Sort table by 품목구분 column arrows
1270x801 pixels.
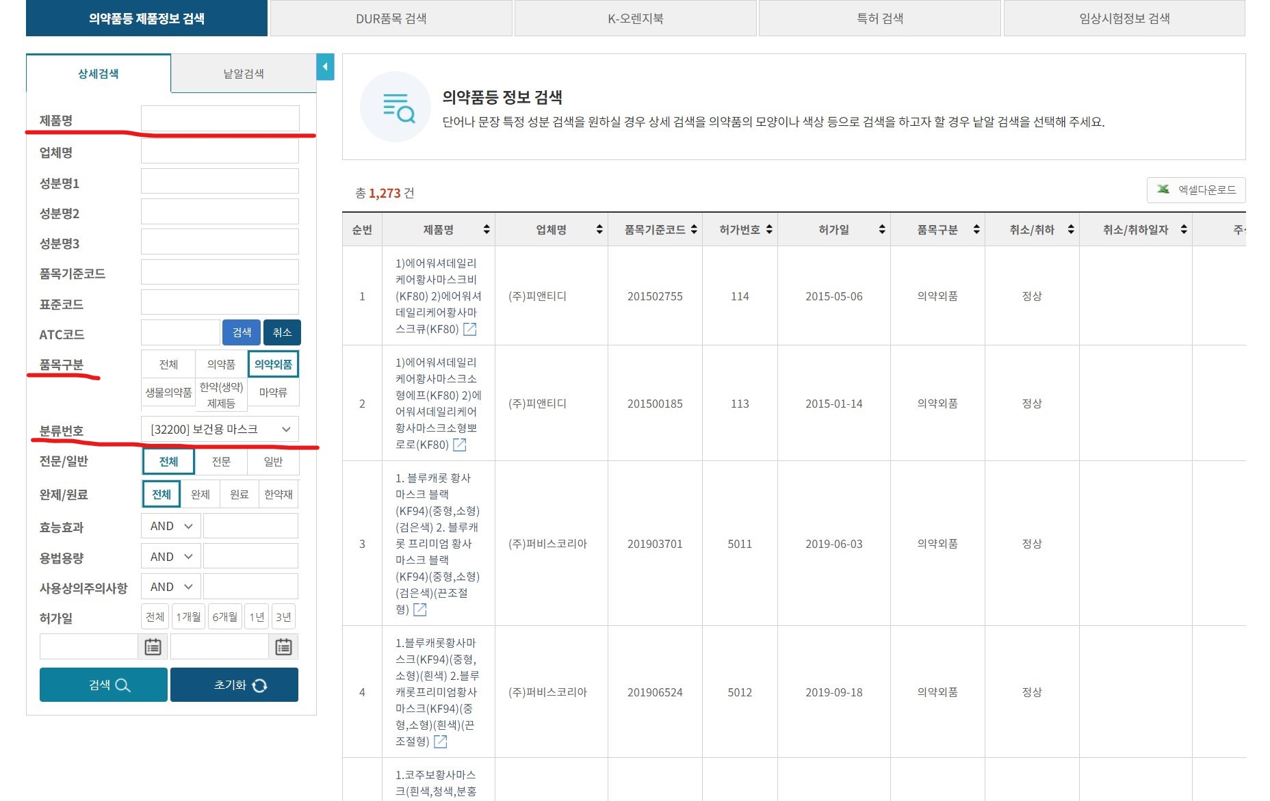[x=976, y=230]
